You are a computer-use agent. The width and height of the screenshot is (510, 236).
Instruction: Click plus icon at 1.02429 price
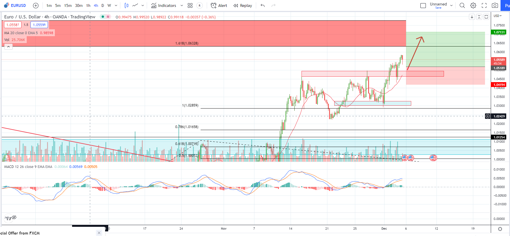pos(488,116)
